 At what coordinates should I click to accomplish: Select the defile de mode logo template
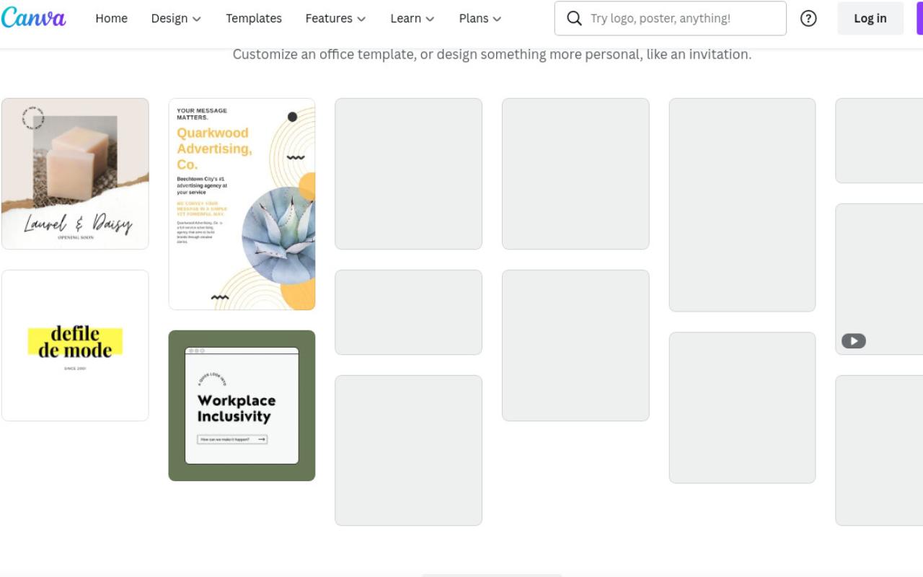(75, 345)
